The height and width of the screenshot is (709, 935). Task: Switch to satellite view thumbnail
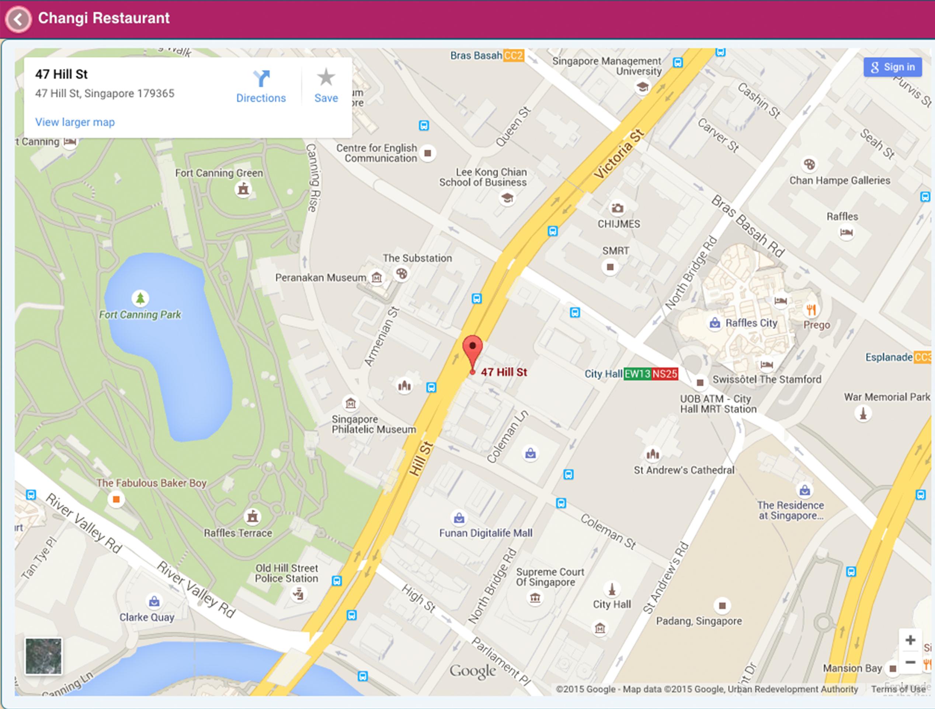pos(44,656)
